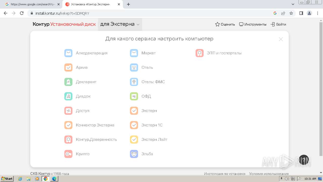Expand the для Экстерна dropdown
The width and height of the screenshot is (323, 182).
[120, 24]
